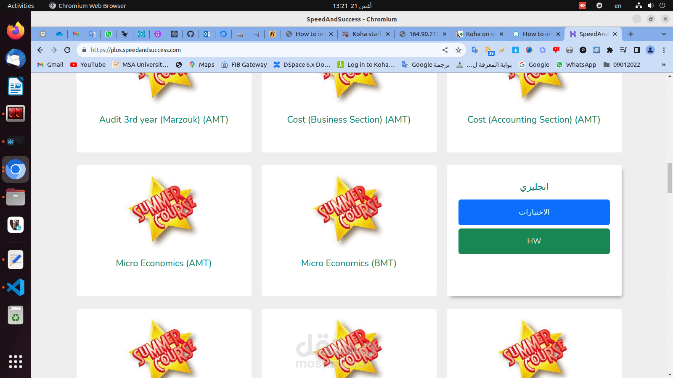The image size is (673, 378).
Task: Open Files manager from the dock
Action: (16, 197)
